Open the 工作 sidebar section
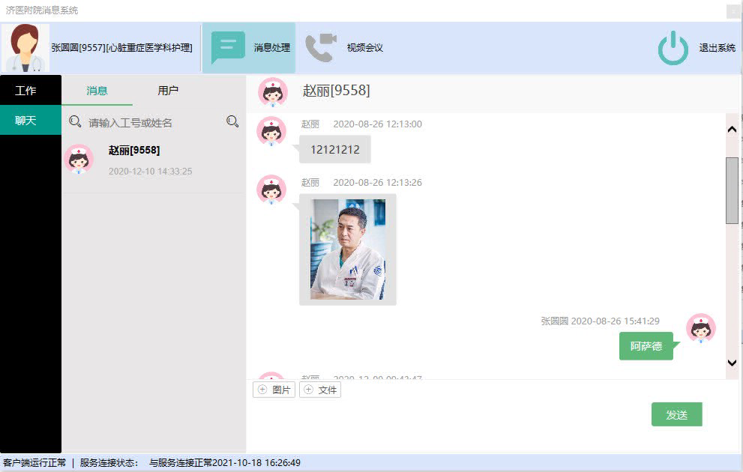Image resolution: width=743 pixels, height=472 pixels. [x=26, y=91]
